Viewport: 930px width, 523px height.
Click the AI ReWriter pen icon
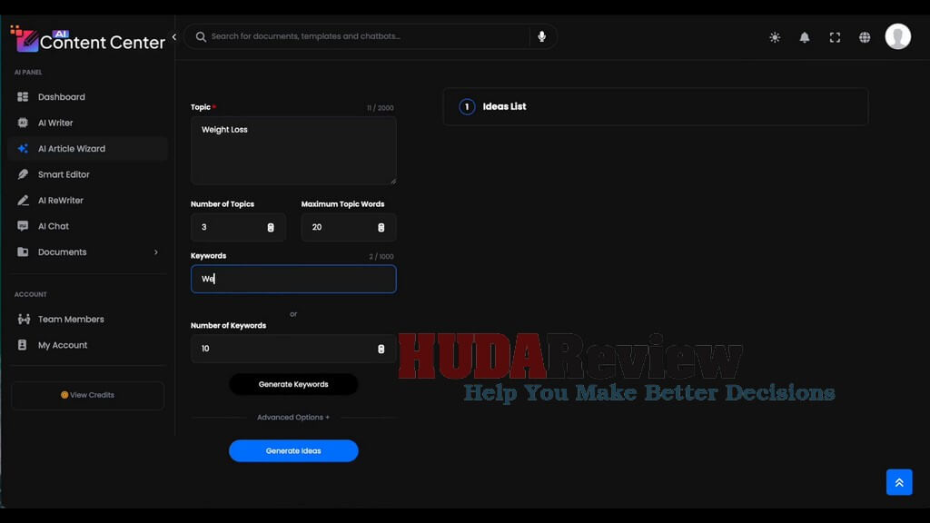tap(23, 201)
